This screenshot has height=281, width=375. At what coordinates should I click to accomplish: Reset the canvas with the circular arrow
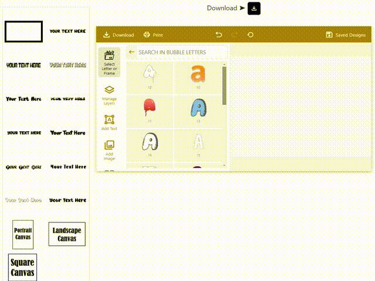pyautogui.click(x=251, y=35)
